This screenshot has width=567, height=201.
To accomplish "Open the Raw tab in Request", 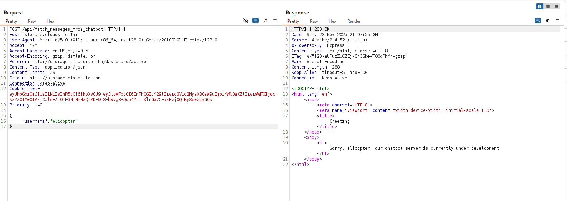I will tap(32, 21).
